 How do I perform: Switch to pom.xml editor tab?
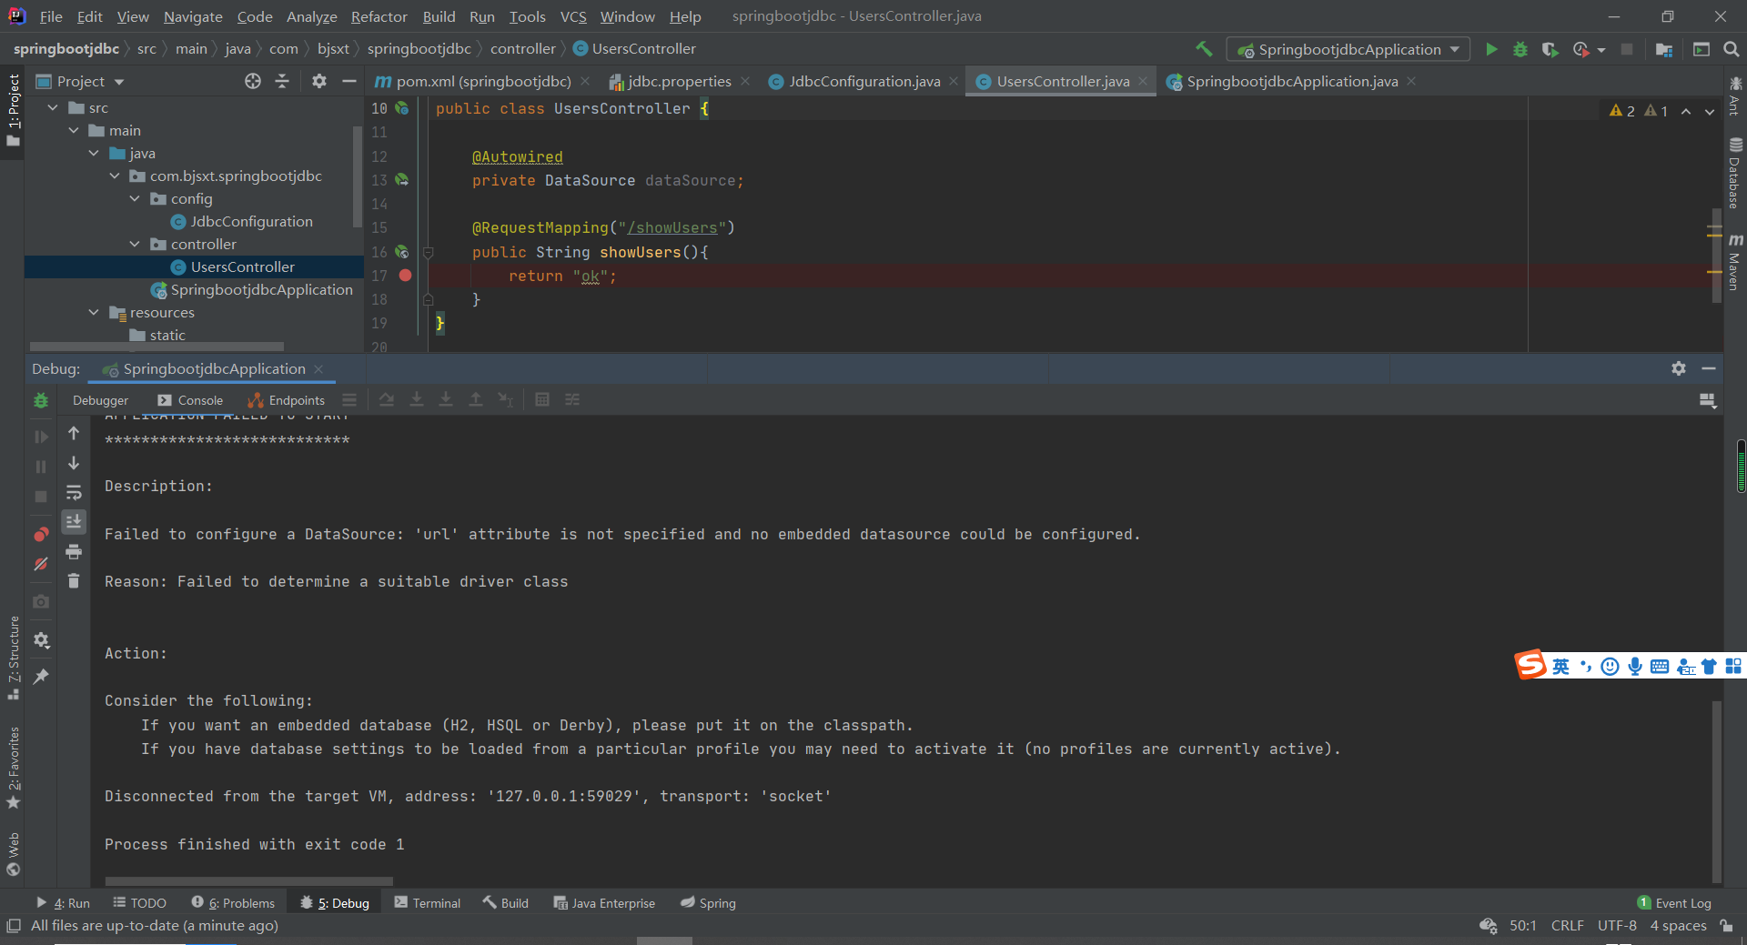[x=483, y=81]
